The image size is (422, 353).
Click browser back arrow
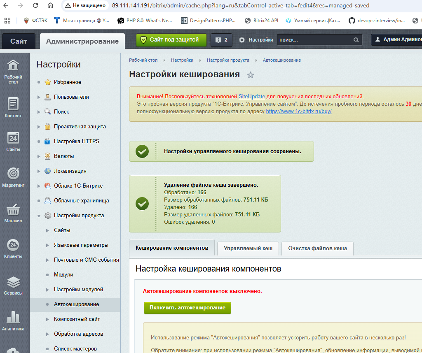6,5
